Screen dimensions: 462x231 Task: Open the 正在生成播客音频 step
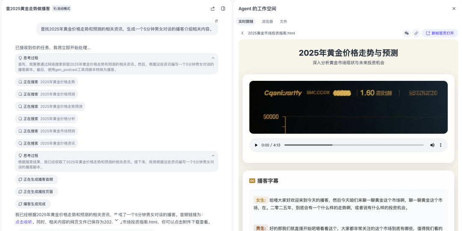coord(36,179)
